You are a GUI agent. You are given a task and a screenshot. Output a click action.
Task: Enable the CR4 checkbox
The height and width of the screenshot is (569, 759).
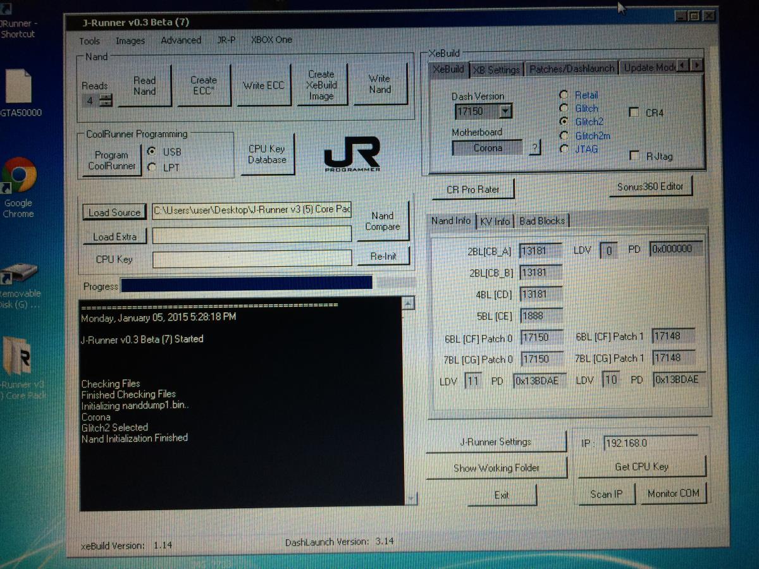click(634, 113)
